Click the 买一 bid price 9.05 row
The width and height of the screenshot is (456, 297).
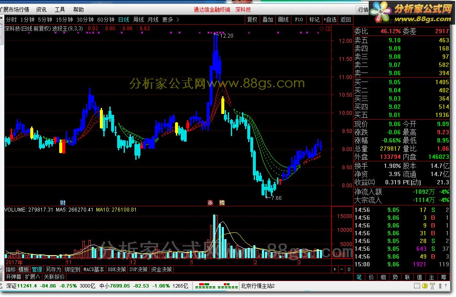coord(402,82)
